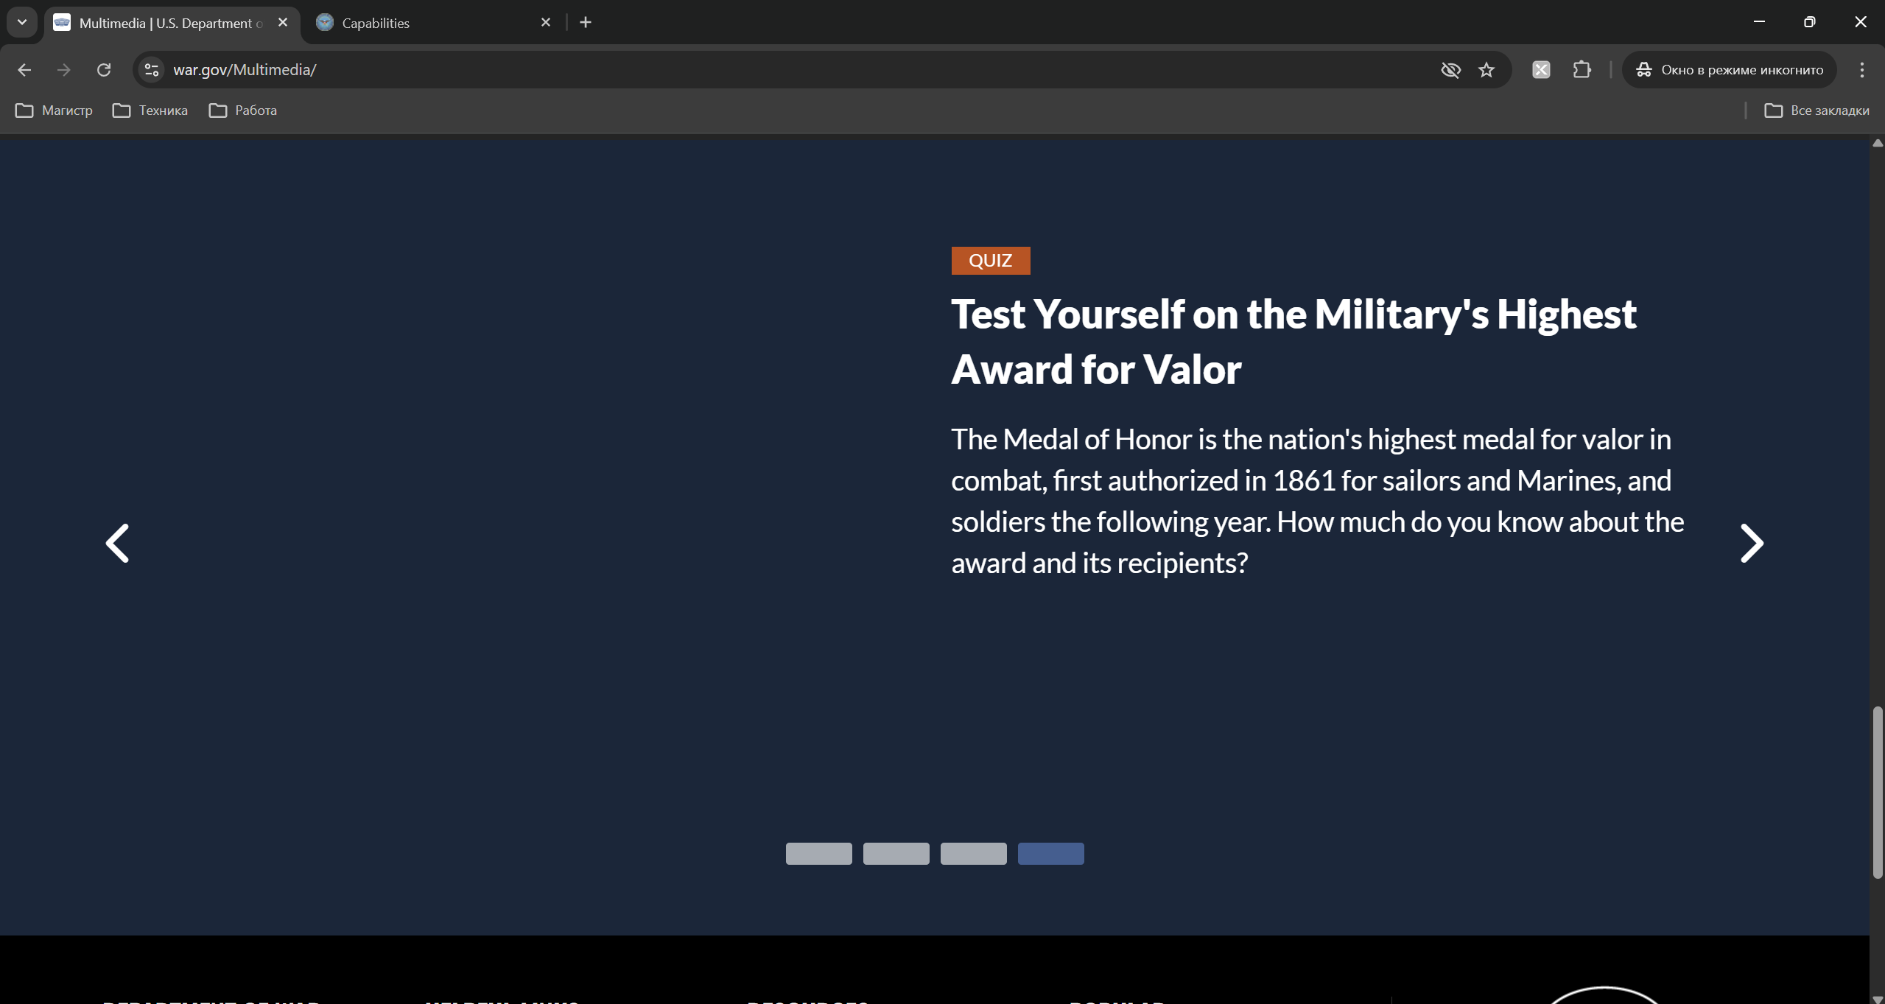Reload the war.gov Multimedia page

click(x=104, y=70)
